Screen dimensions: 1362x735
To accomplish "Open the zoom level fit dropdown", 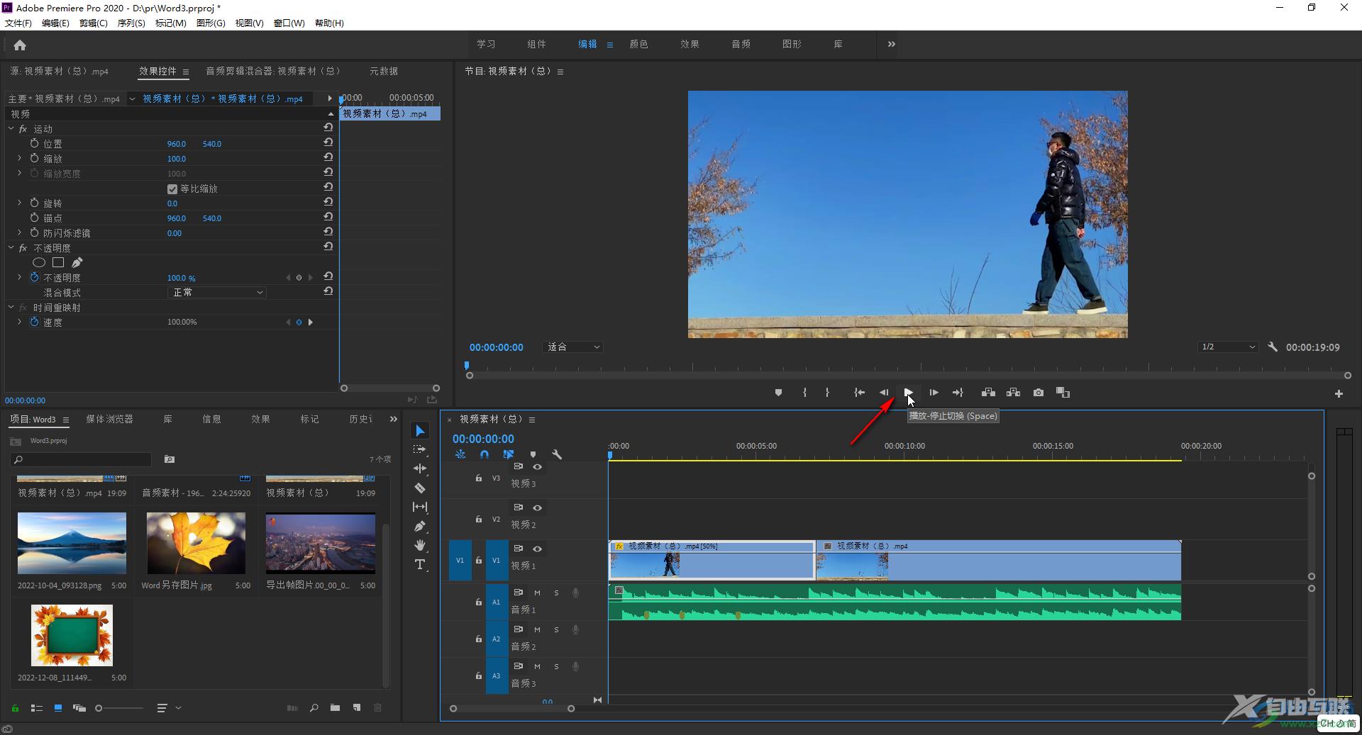I will click(572, 347).
